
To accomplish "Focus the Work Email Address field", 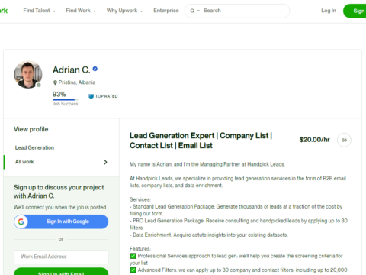I will [61, 257].
